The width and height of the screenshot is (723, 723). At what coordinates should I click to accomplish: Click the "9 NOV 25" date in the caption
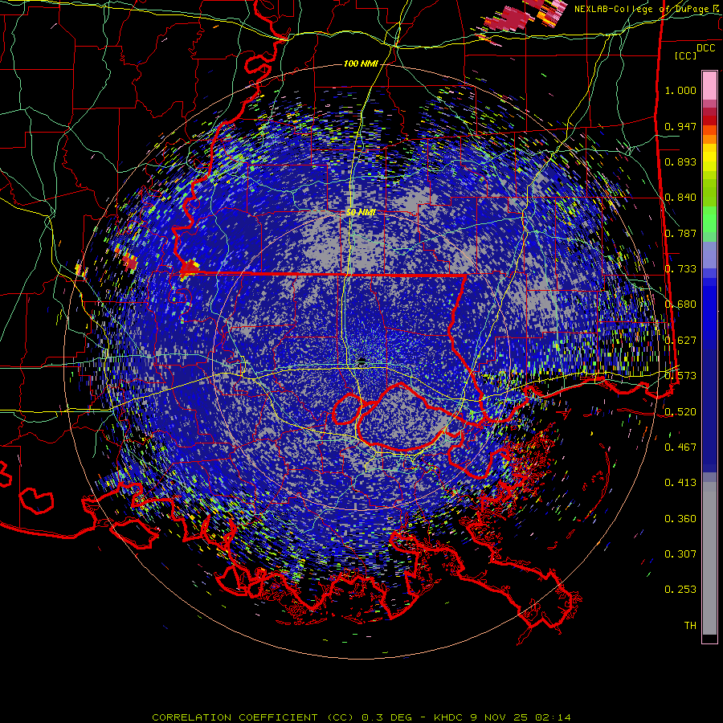(500, 717)
